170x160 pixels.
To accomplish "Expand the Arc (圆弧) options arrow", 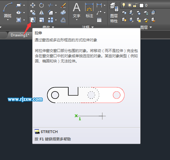I will pos(8,20).
